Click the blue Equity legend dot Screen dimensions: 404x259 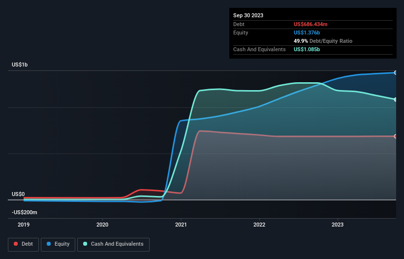point(48,244)
